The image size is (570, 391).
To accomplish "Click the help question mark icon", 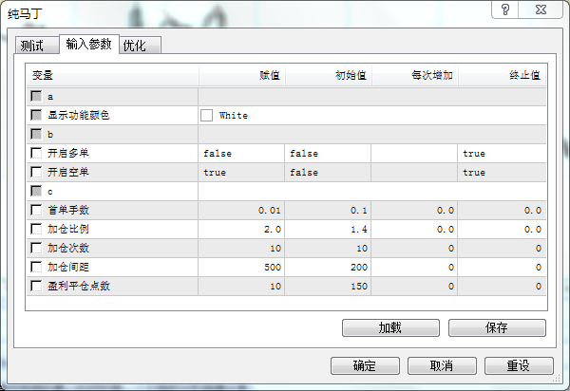I will click(x=505, y=9).
